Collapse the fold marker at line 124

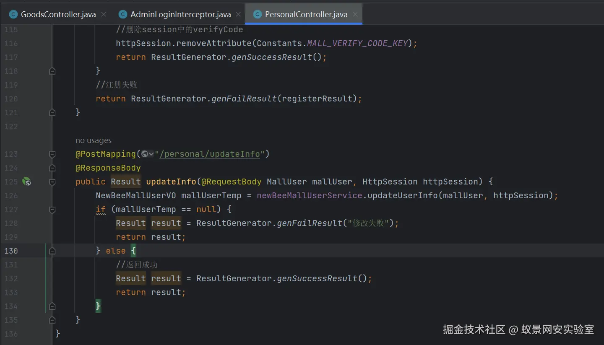(x=52, y=168)
